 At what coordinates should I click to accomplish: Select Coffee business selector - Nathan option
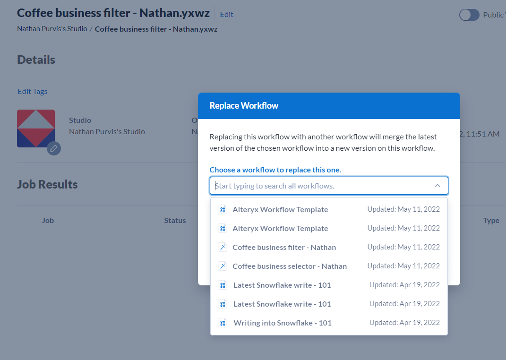click(x=290, y=266)
